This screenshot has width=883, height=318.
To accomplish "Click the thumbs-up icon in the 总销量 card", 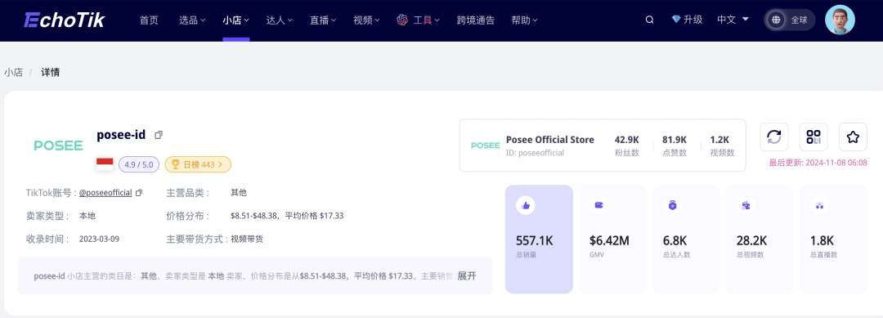I will 526,206.
